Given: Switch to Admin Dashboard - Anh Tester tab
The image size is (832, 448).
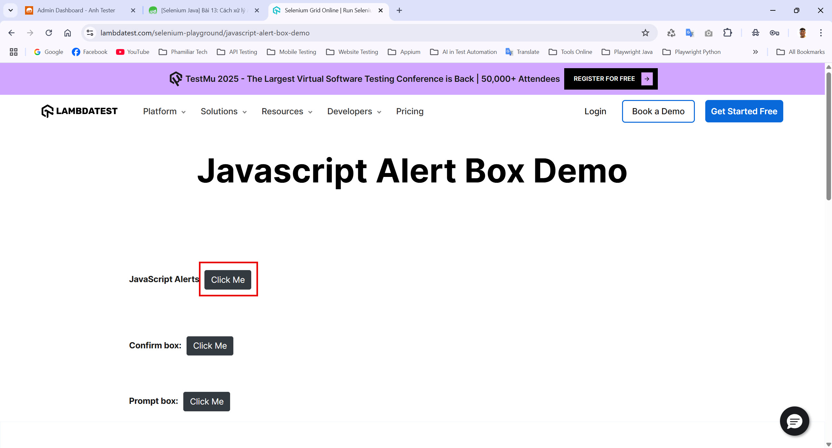Looking at the screenshot, I should [x=76, y=10].
